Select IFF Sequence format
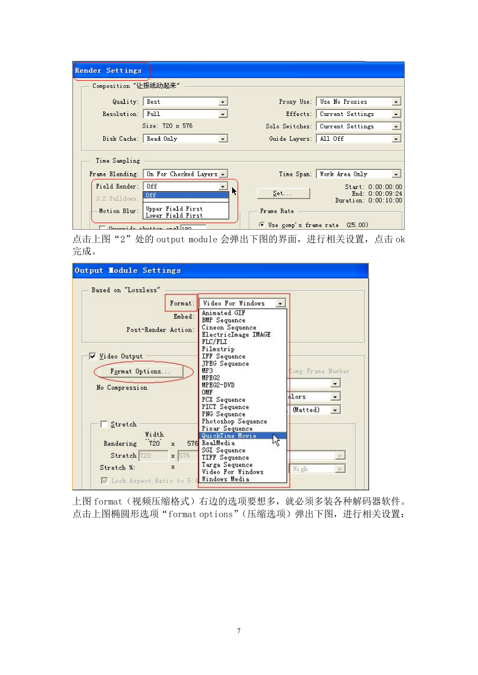The image size is (478, 675). pyautogui.click(x=243, y=356)
